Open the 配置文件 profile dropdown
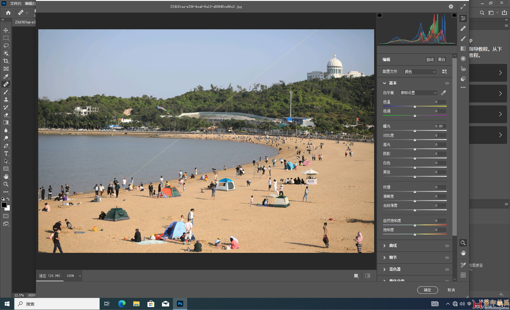The image size is (510, 310). (x=420, y=72)
